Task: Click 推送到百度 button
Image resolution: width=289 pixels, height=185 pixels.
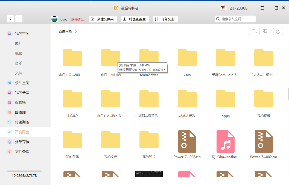Action: point(135,19)
